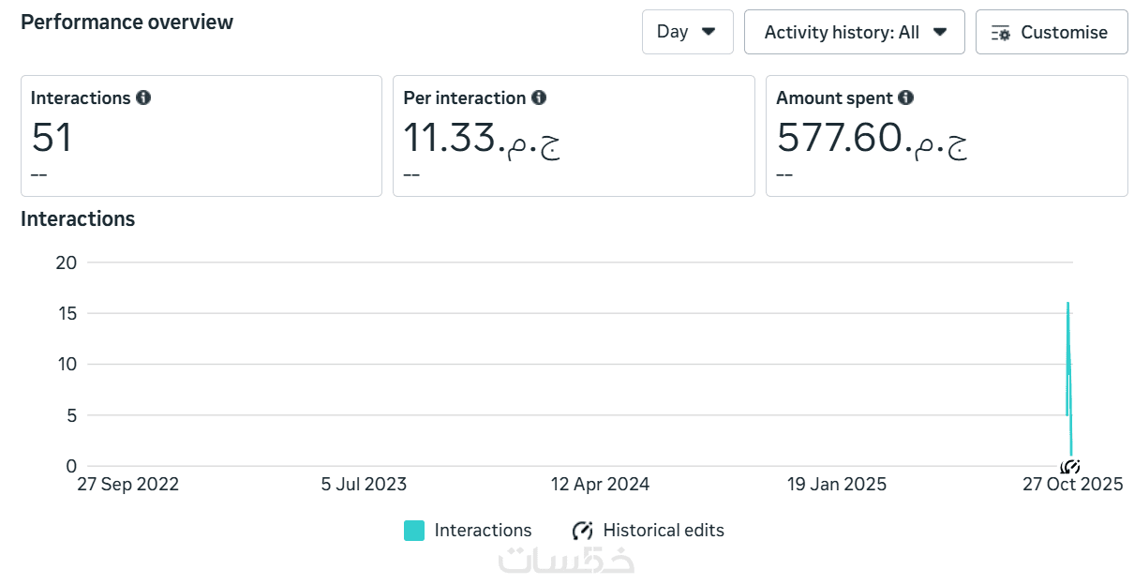Select the Interactions metric card
The image size is (1134, 585).
click(201, 136)
